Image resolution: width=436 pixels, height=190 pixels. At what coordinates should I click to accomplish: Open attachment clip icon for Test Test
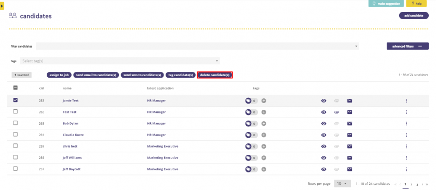pos(336,112)
